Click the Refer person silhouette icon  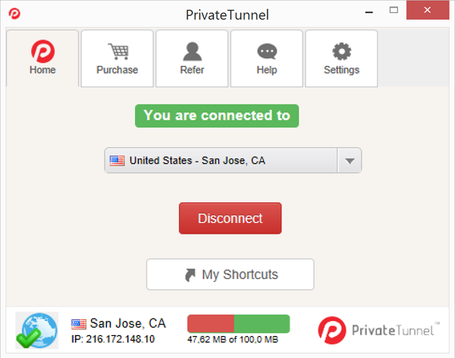192,51
